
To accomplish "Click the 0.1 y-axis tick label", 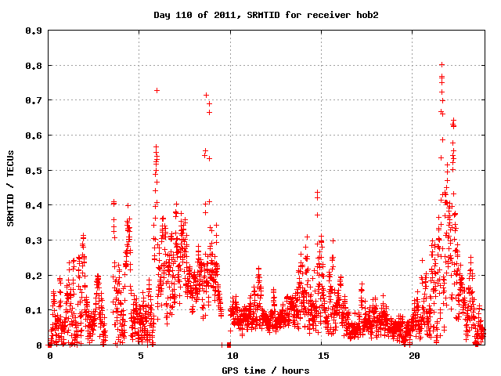I will pos(34,310).
